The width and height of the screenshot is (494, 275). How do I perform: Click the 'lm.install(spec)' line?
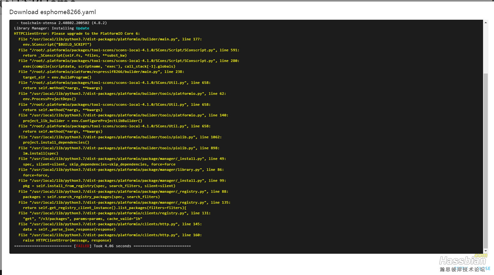click(41, 153)
